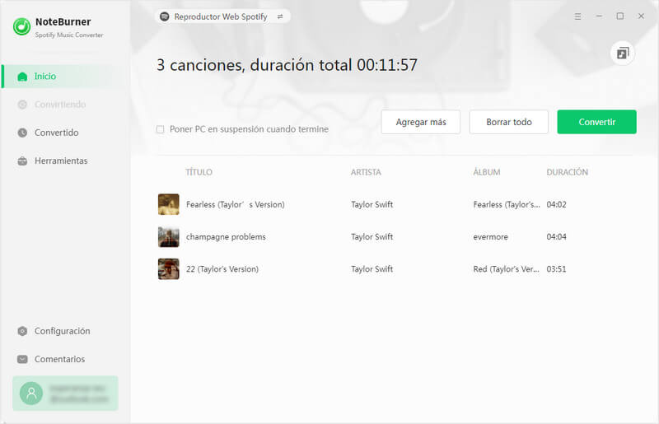Enable Poner PC en suspensión checkbox
Viewport: 659px width, 424px height.
(x=160, y=129)
